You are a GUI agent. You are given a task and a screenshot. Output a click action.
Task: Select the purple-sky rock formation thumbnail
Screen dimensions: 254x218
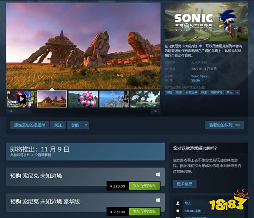(52, 99)
